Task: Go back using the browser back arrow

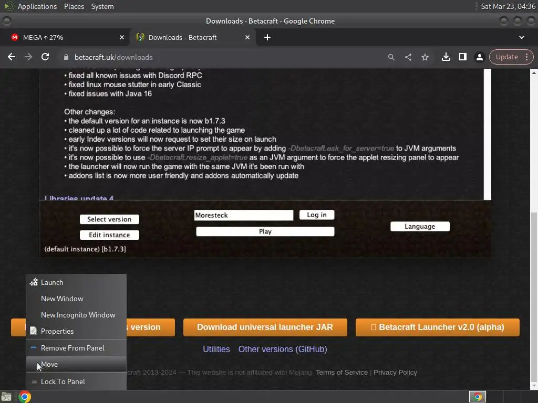Action: pos(12,57)
